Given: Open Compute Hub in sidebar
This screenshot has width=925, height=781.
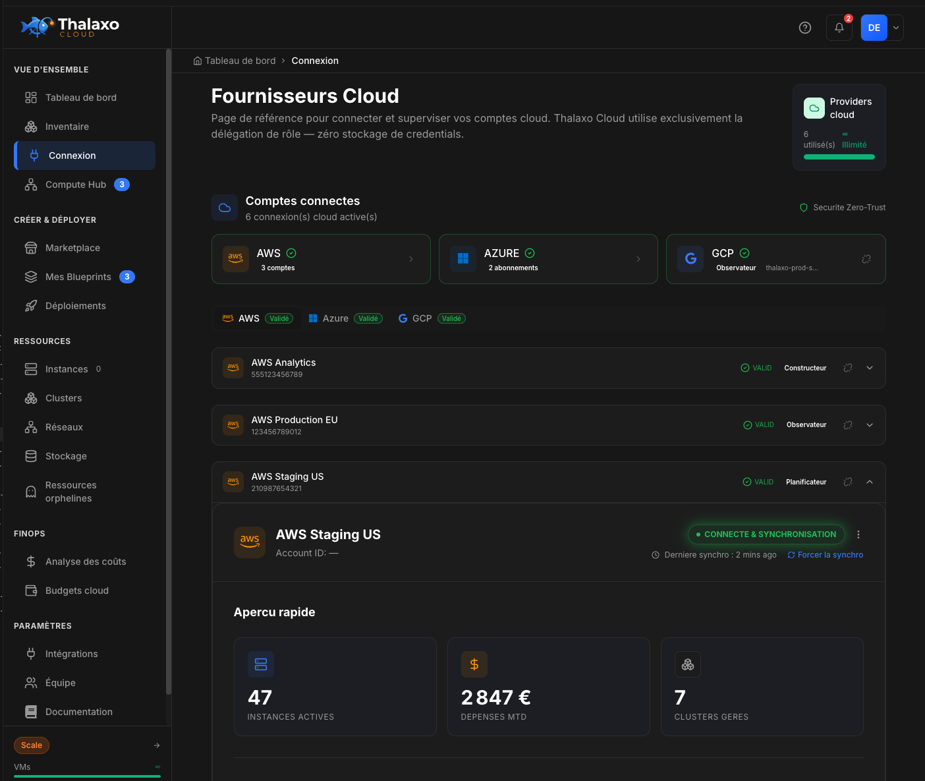Looking at the screenshot, I should (84, 185).
